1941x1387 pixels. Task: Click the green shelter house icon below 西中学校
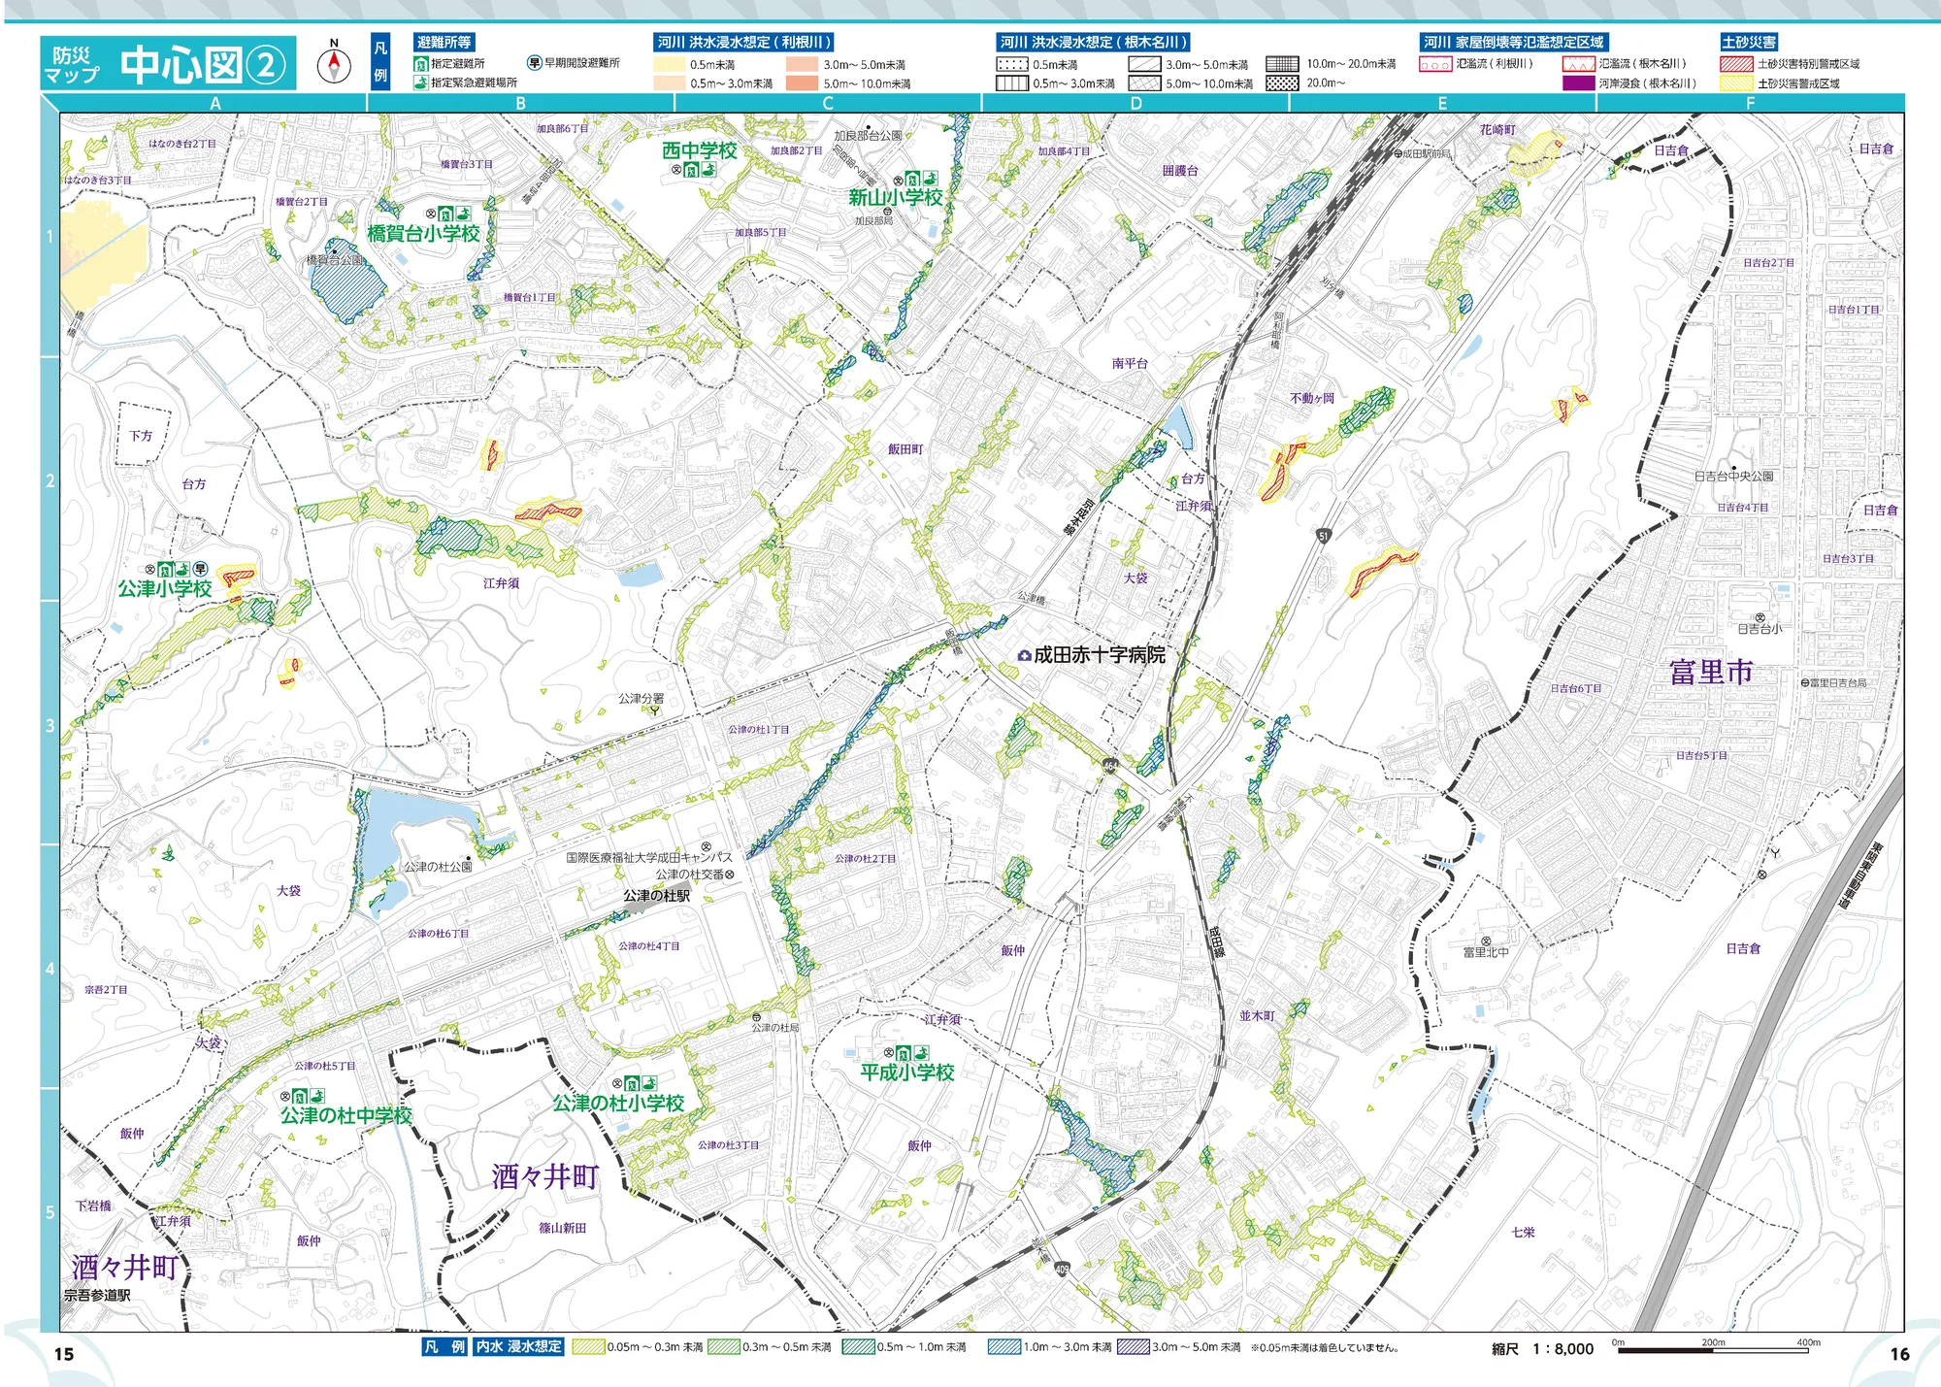tap(691, 170)
